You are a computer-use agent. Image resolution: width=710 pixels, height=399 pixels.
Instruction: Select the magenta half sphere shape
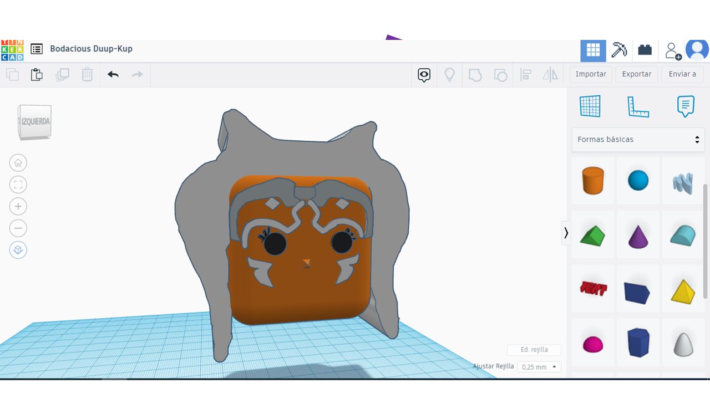pyautogui.click(x=593, y=342)
